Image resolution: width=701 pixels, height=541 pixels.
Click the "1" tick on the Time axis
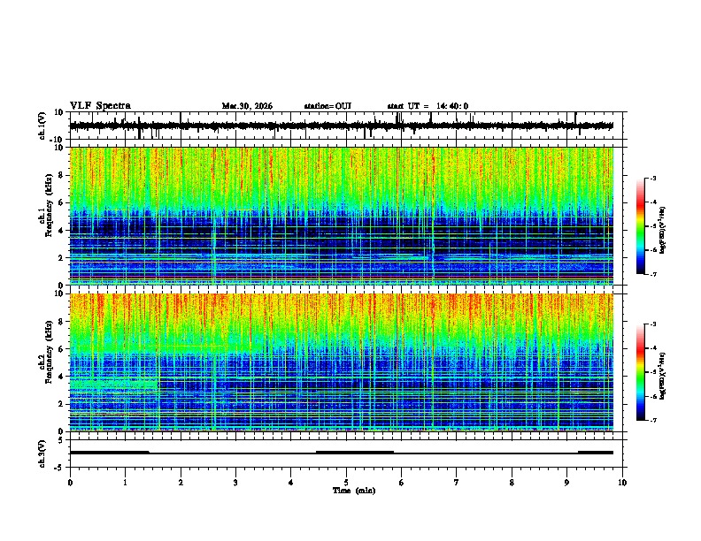tap(125, 483)
